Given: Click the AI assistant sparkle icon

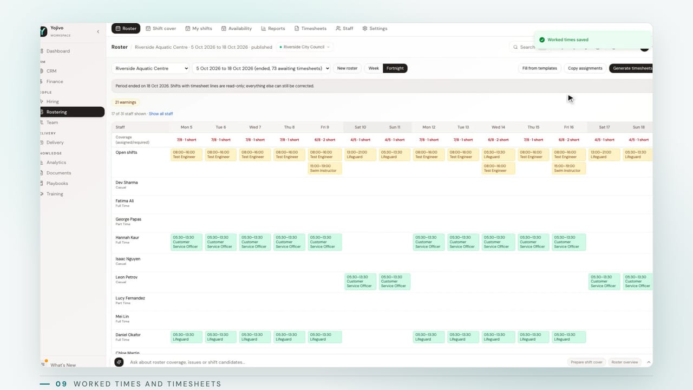Looking at the screenshot, I should pyautogui.click(x=119, y=362).
